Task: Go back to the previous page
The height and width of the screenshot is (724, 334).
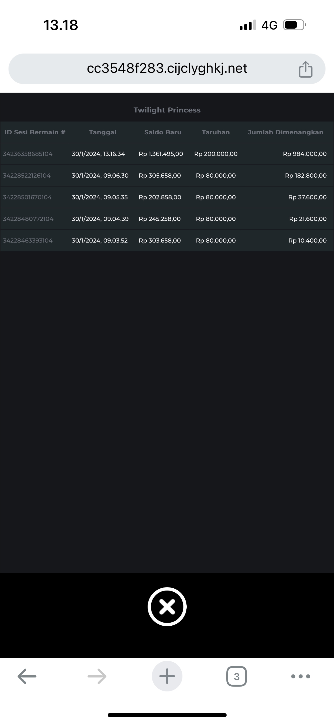Action: point(27,676)
